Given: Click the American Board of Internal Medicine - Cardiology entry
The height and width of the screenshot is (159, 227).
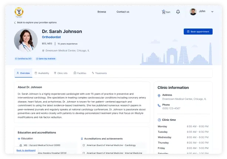Looking at the screenshot, I should (113, 145).
